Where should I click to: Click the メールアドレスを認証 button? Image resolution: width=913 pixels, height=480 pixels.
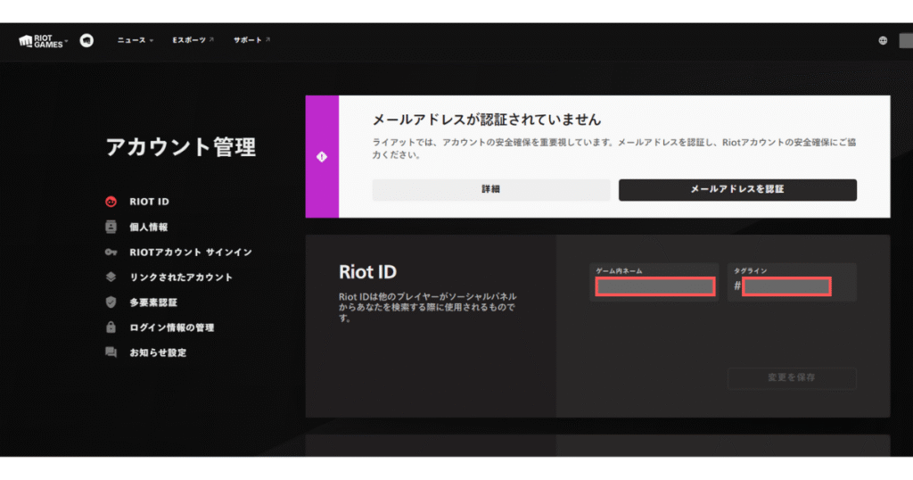[x=737, y=189]
